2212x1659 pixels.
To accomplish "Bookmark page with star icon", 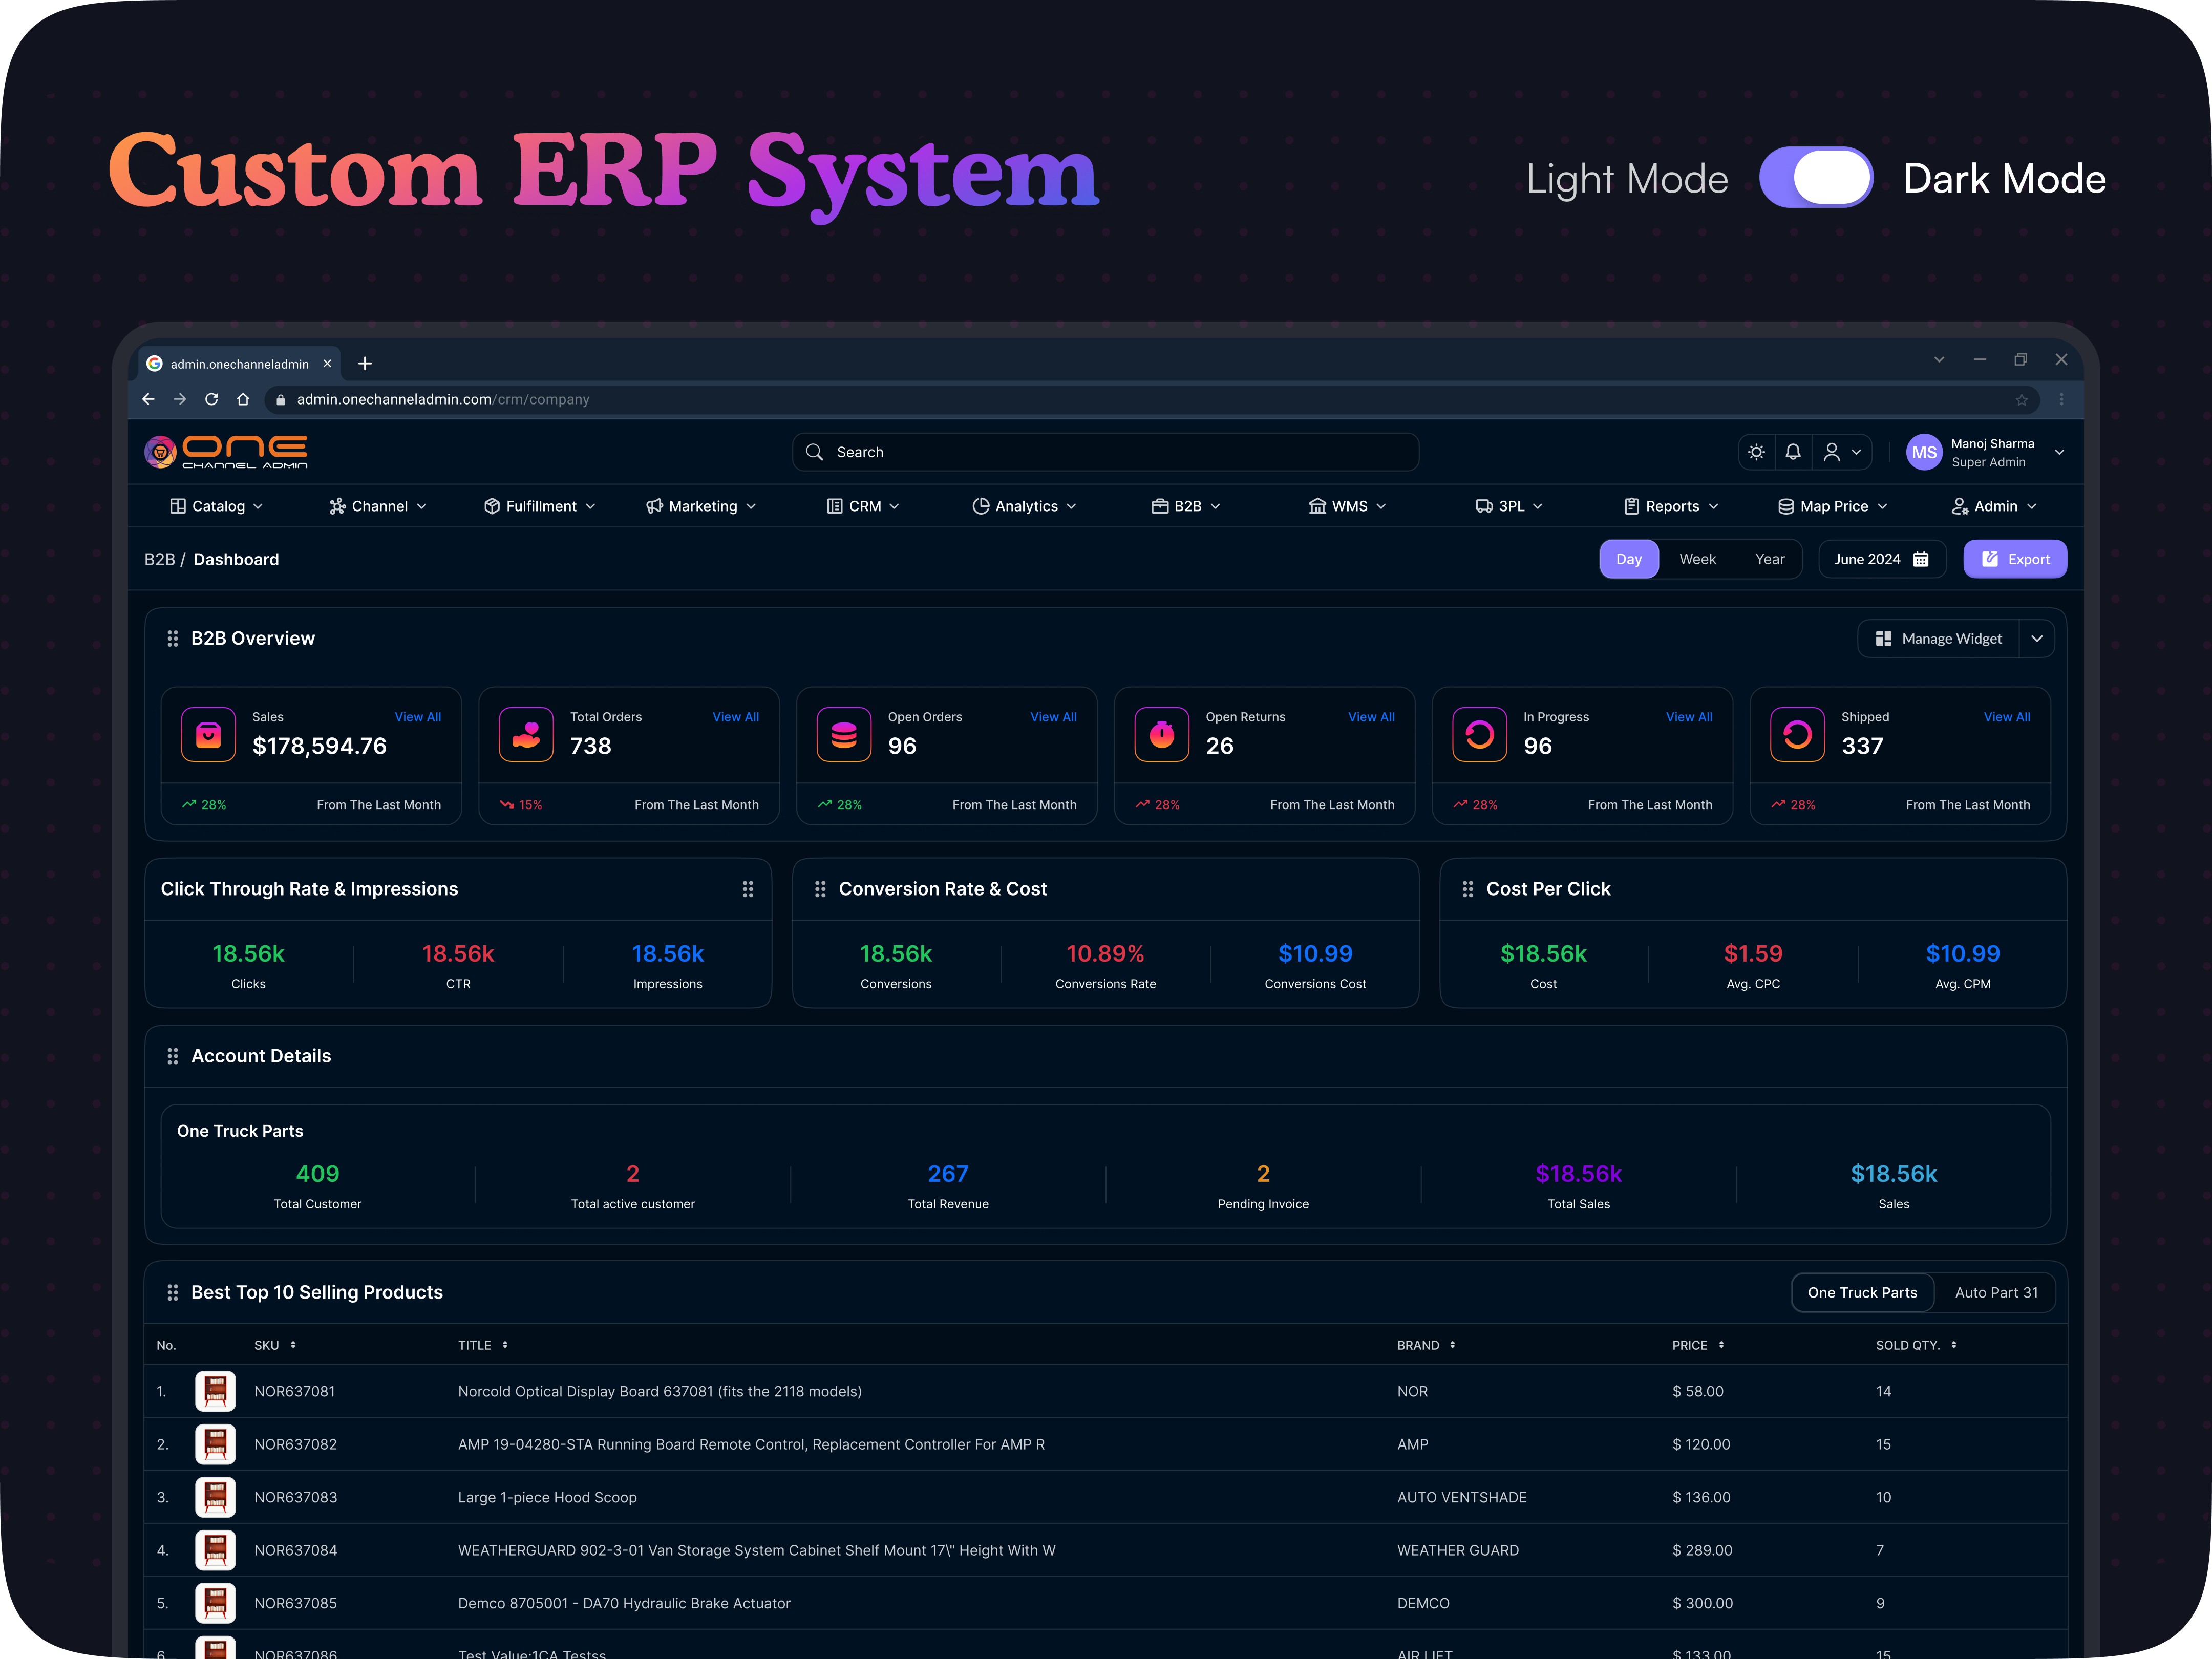I will [2021, 400].
